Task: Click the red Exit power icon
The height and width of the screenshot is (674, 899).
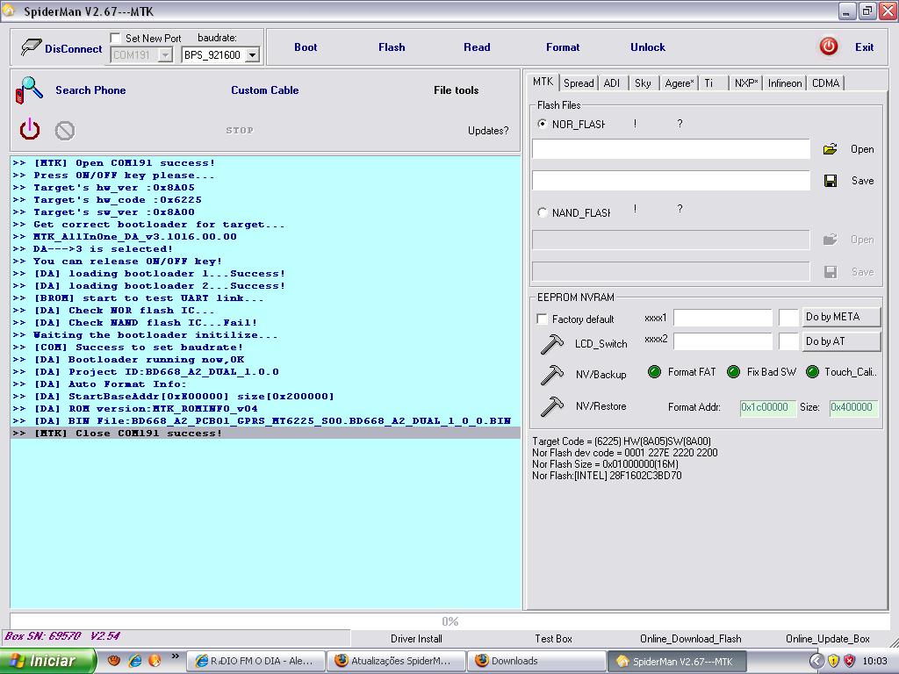Action: 829,47
